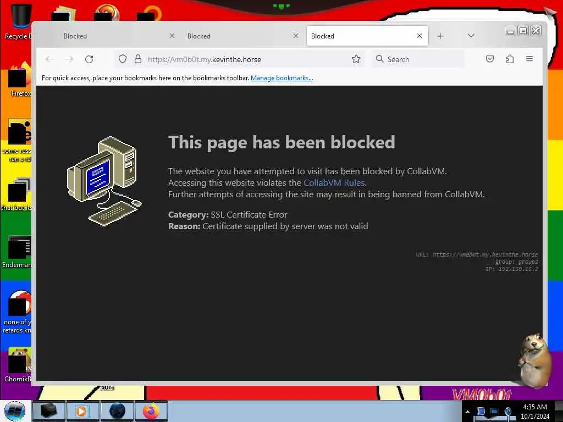
Task: Expand the list all tabs dropdown
Action: (x=471, y=36)
